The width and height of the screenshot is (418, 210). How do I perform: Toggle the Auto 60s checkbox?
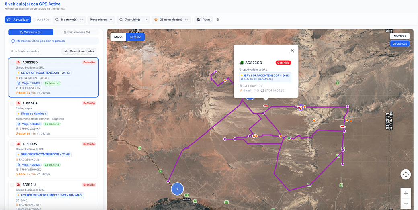click(x=34, y=20)
